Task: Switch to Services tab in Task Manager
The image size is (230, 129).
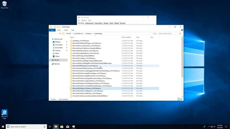Action: click(123, 23)
